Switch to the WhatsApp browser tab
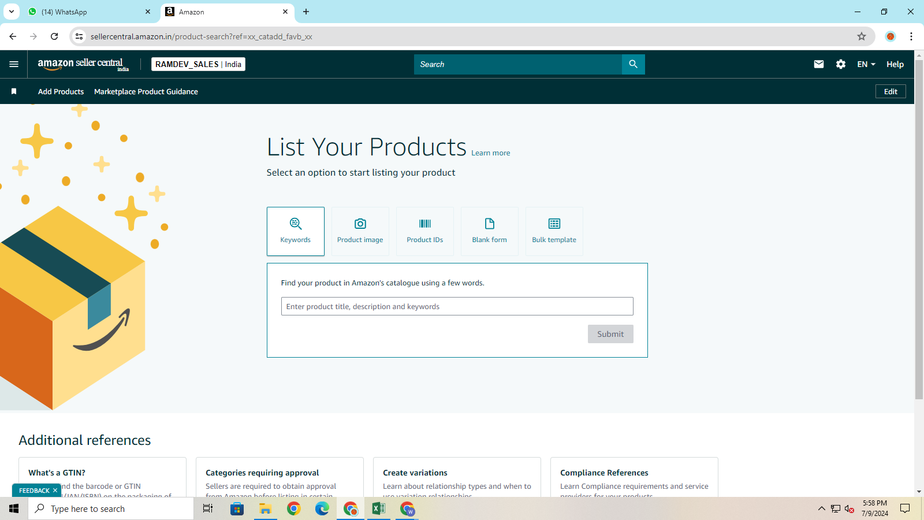Viewport: 924px width, 520px height. (87, 12)
